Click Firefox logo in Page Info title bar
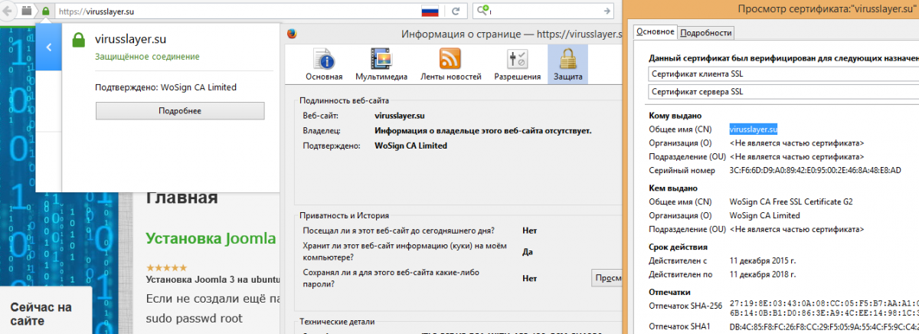Viewport: 919px width, 334px height. [292, 34]
